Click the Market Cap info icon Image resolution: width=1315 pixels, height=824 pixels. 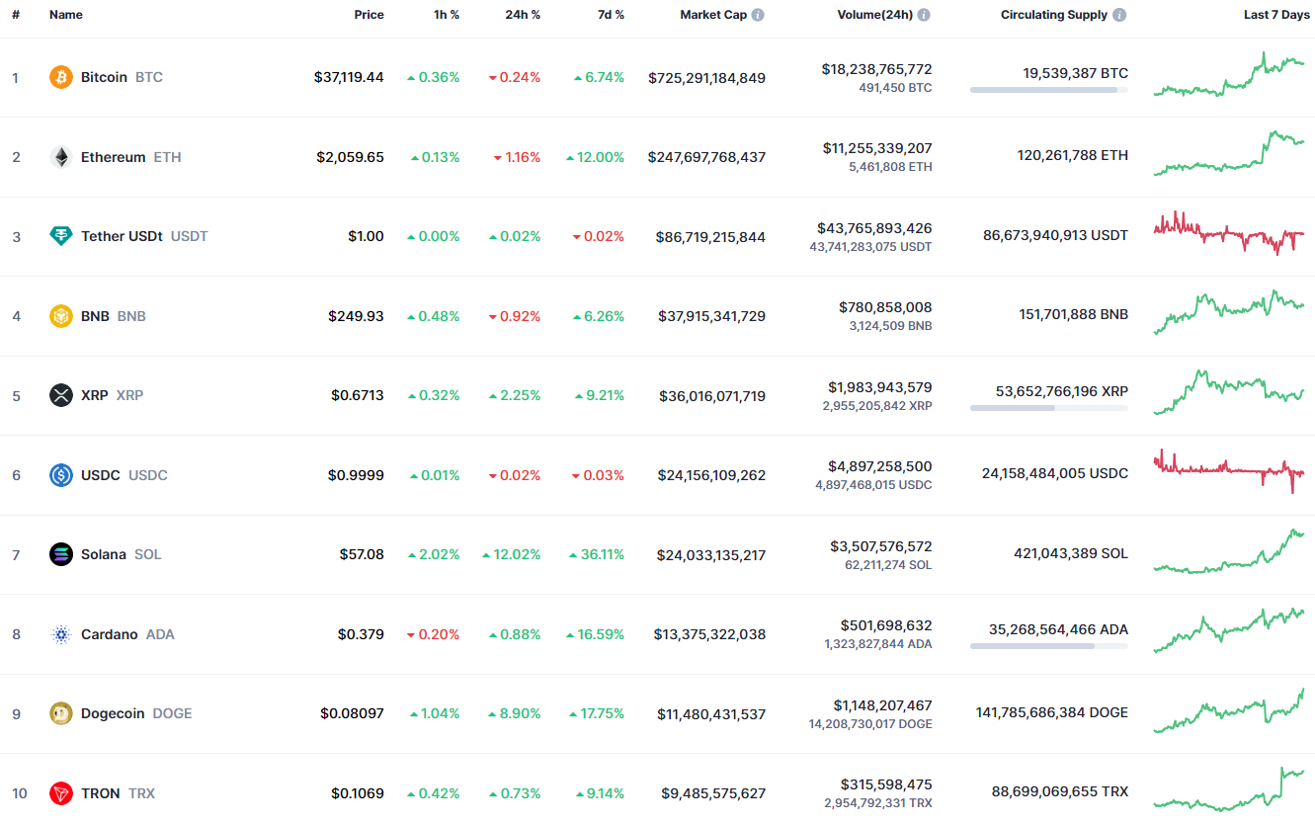(758, 15)
